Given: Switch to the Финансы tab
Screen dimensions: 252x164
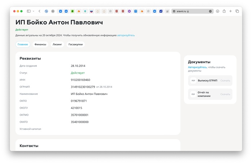Looking at the screenshot, I should click(40, 45).
